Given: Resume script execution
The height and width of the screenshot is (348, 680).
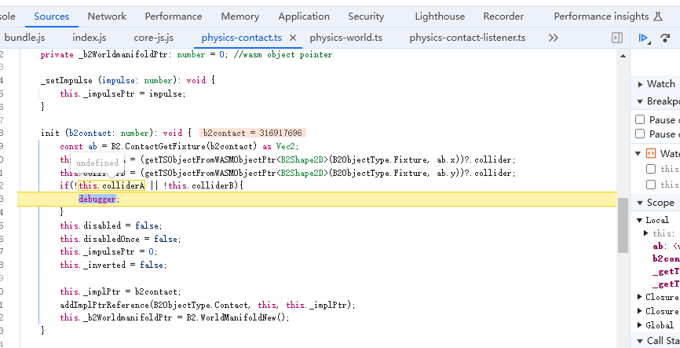Looking at the screenshot, I should tap(644, 38).
